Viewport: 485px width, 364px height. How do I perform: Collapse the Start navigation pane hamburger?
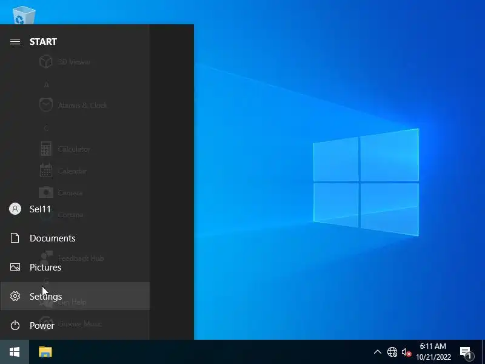tap(15, 41)
